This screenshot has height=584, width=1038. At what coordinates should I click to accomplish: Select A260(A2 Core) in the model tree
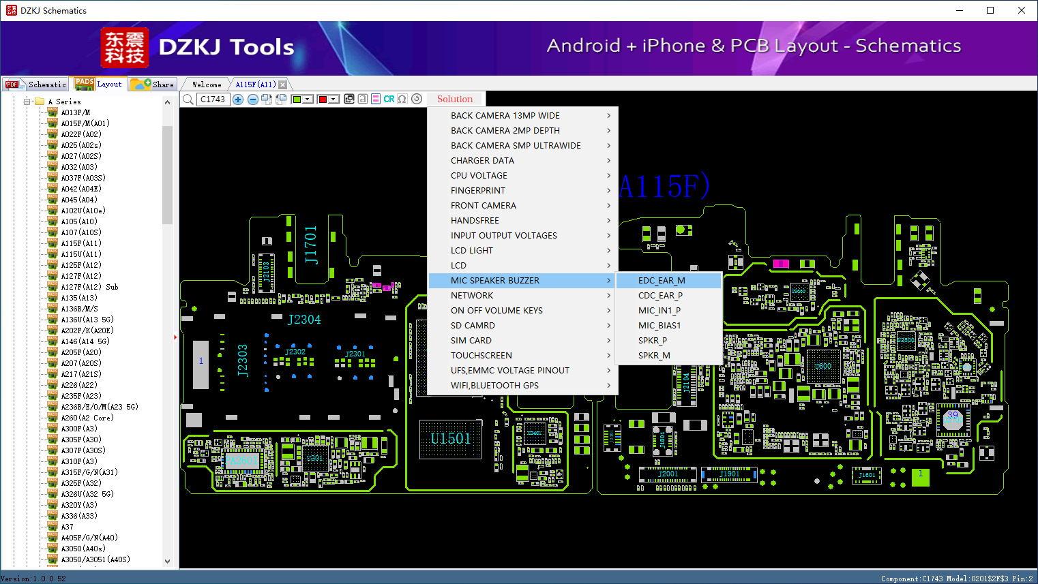coord(87,418)
